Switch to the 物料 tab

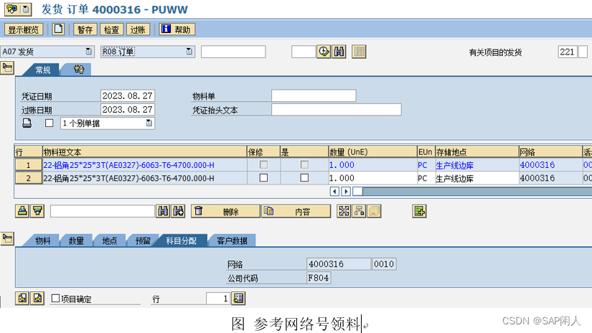click(42, 240)
